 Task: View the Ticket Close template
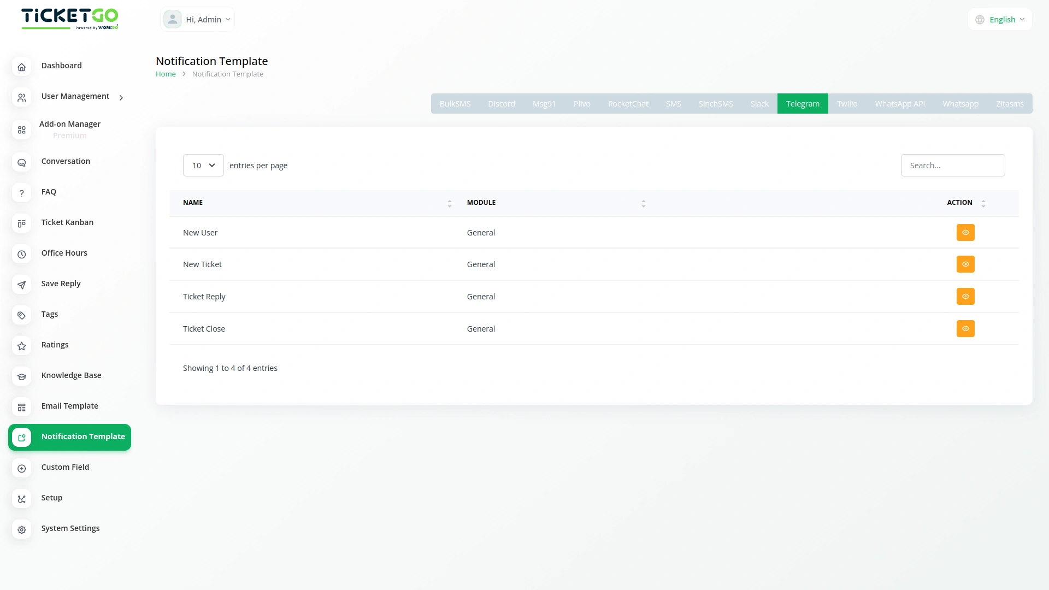pos(965,329)
